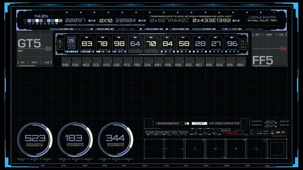The image size is (303, 170).
Task: Click the 114.0% percentage readout
Action: (x=41, y=16)
